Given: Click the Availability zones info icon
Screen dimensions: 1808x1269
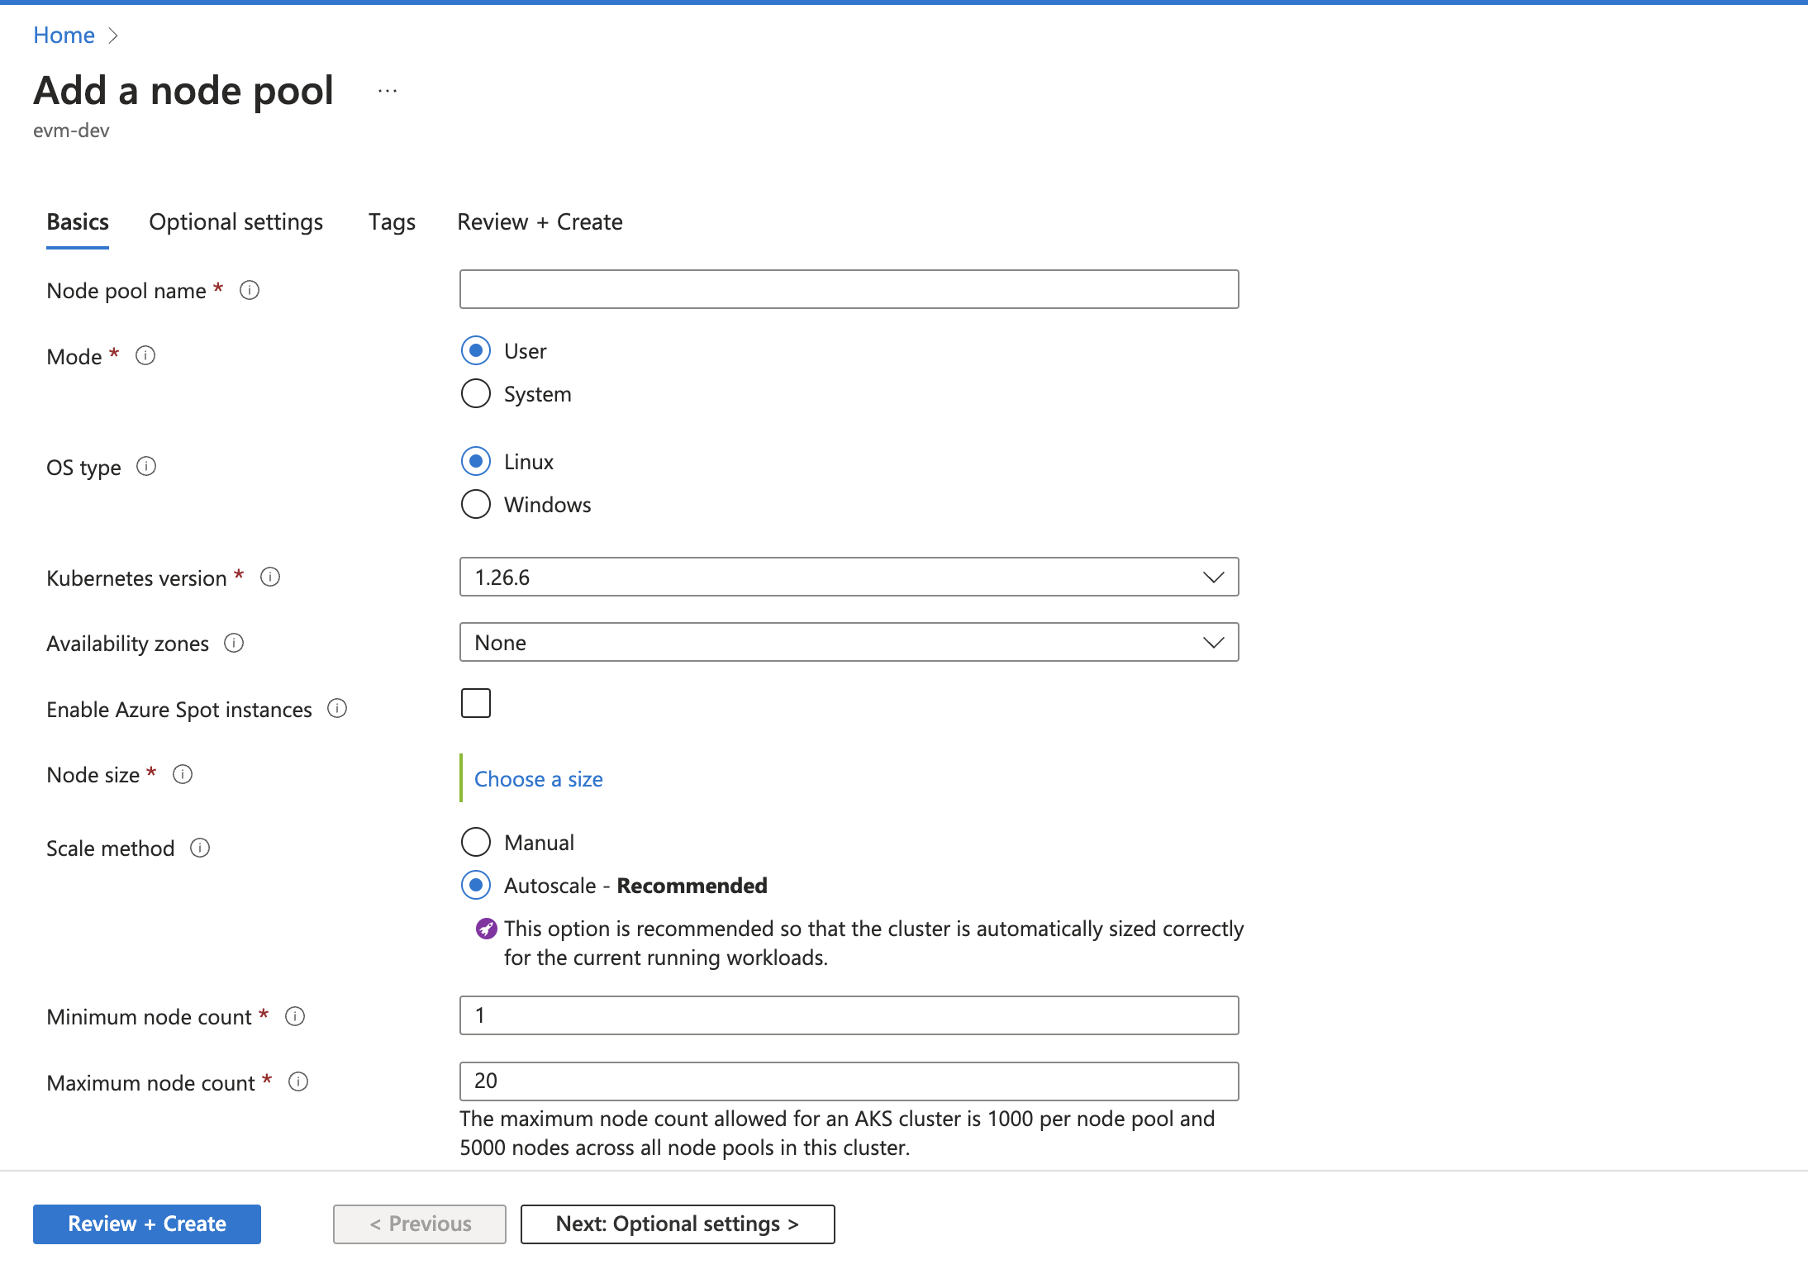Looking at the screenshot, I should [234, 643].
